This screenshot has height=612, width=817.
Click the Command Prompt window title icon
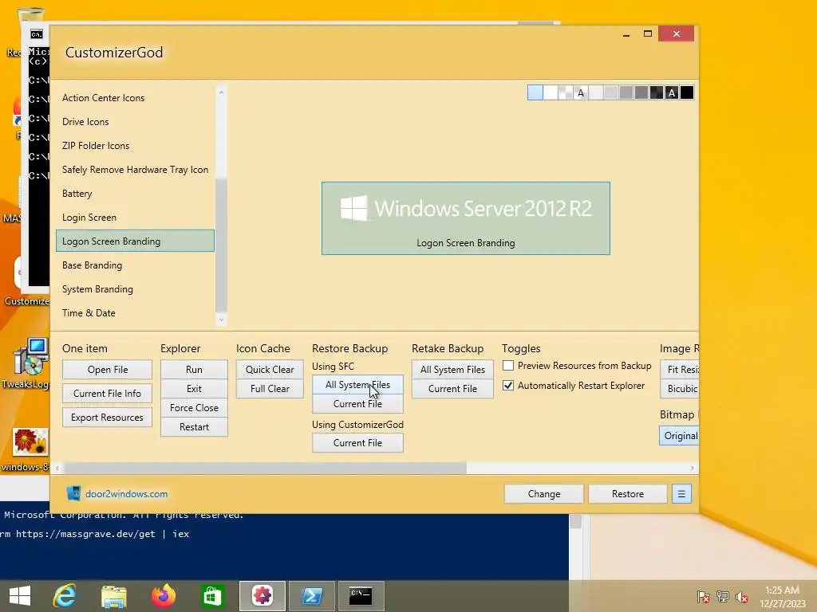point(37,34)
